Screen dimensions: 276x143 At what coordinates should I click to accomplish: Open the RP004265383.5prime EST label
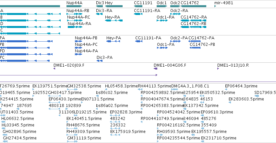tap(162, 106)
